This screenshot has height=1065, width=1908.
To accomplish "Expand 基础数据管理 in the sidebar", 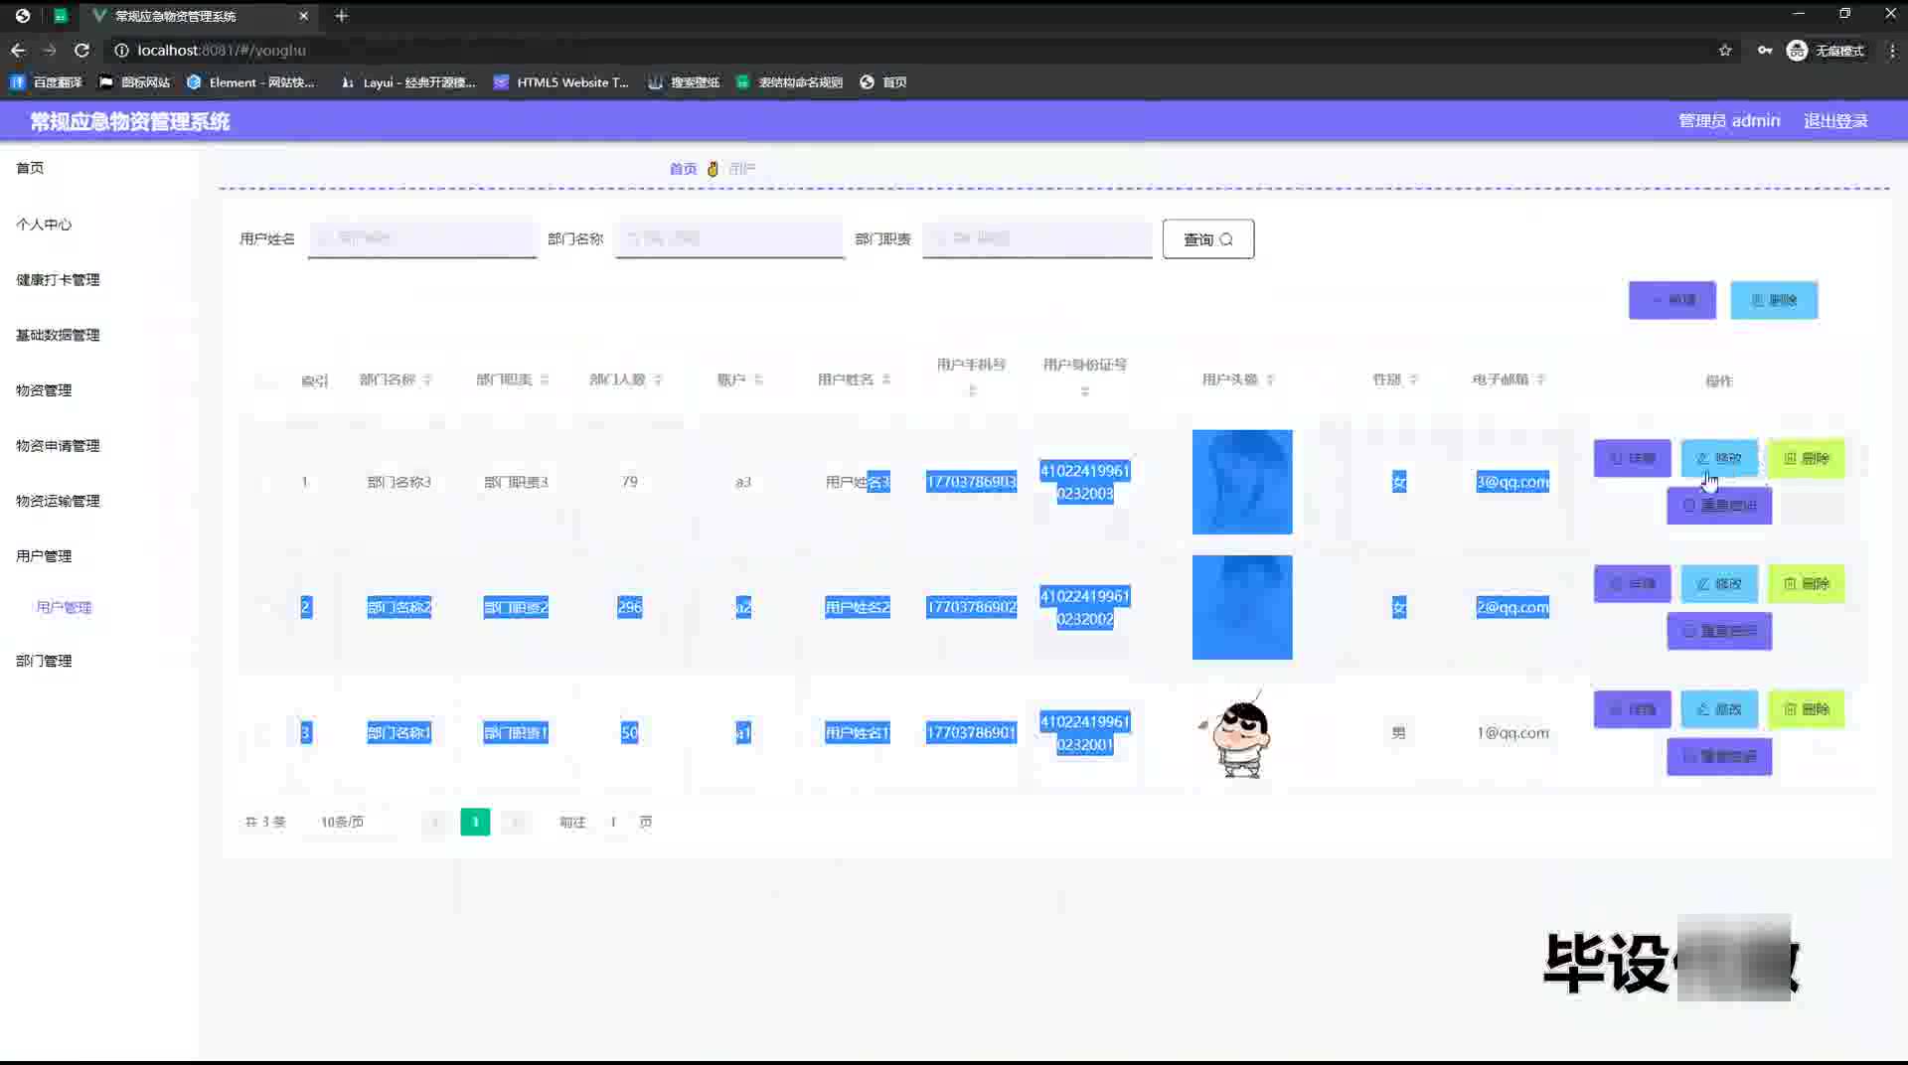I will 58,335.
